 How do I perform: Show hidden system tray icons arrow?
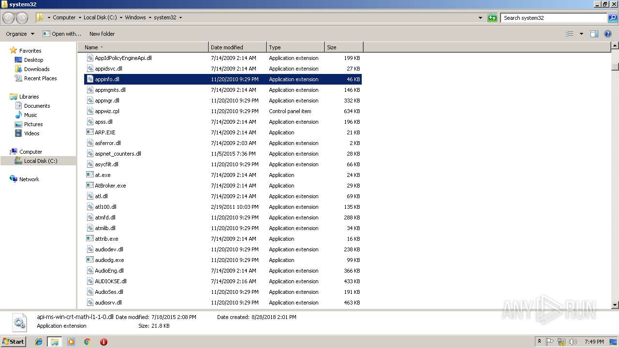coord(539,342)
